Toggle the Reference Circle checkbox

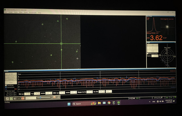[x=148, y=54]
